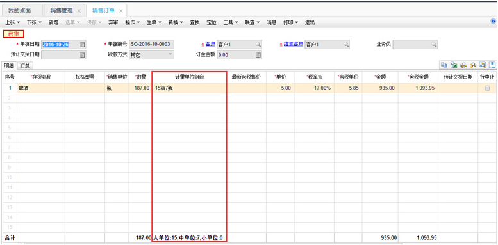Export the grid using the Excel icon
Viewport: 498px width, 245px height.
pos(454,65)
